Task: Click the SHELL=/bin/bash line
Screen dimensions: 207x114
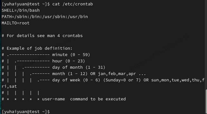Action: coord(21,10)
